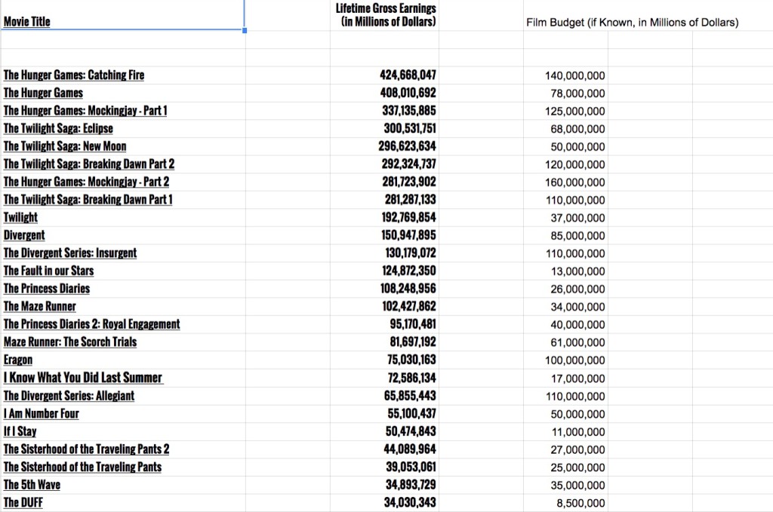Open The Twilight Saga: Breaking Dawn Part 1 link
This screenshot has width=773, height=512.
[x=88, y=199]
